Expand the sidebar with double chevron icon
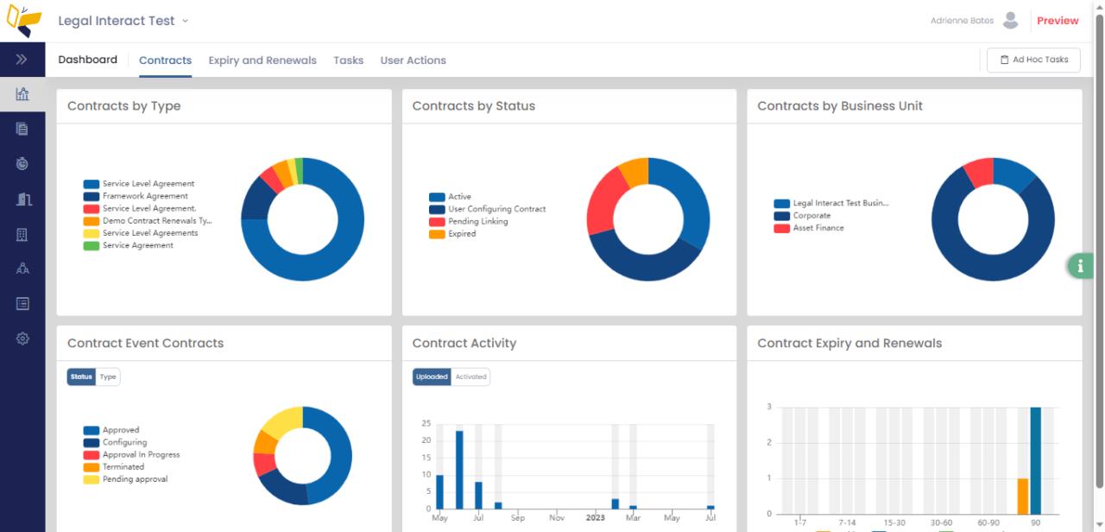 coord(22,60)
